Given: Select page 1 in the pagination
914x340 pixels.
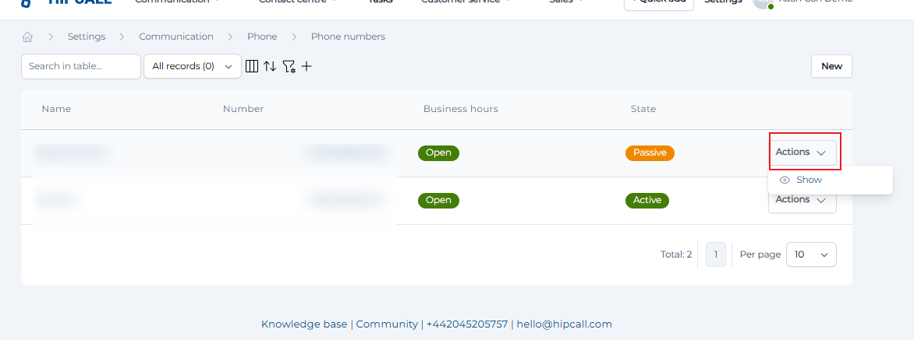Looking at the screenshot, I should click(716, 254).
